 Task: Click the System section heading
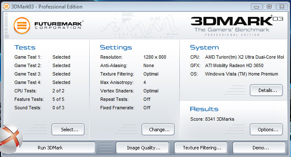coord(204,47)
